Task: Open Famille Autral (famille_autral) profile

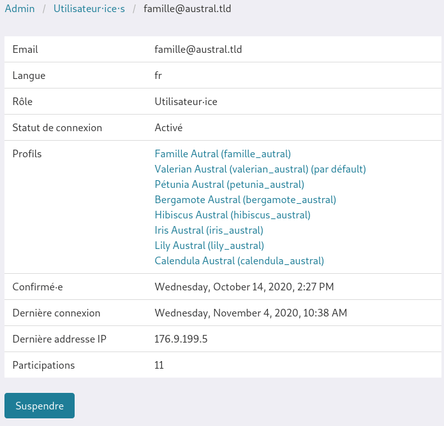Action: click(x=223, y=153)
